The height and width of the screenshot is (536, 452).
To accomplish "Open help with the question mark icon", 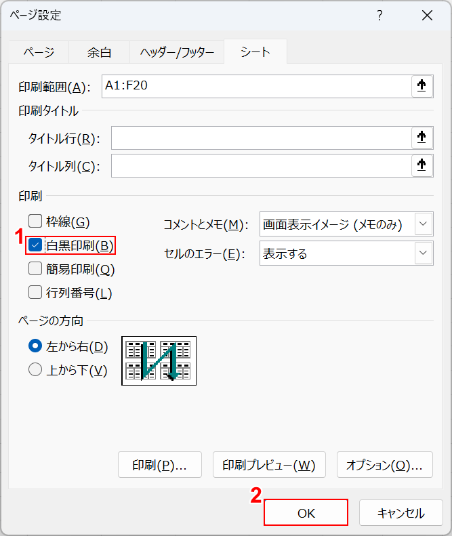I will 379,16.
